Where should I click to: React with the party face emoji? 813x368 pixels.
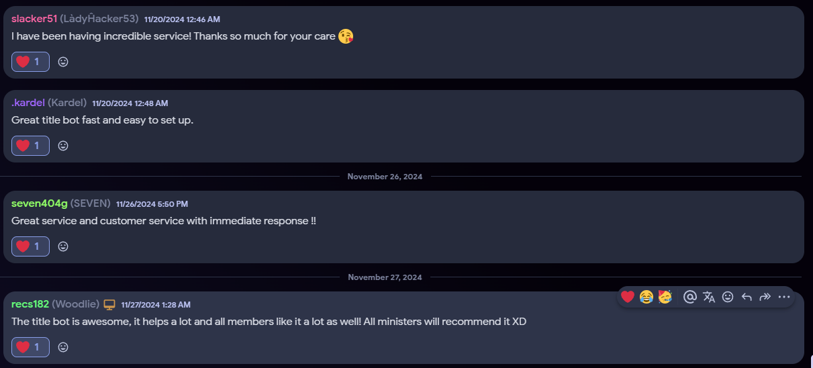pyautogui.click(x=665, y=297)
